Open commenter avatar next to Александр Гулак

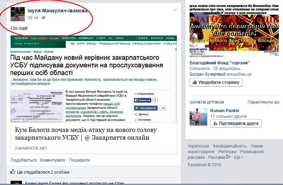tap(16, 183)
